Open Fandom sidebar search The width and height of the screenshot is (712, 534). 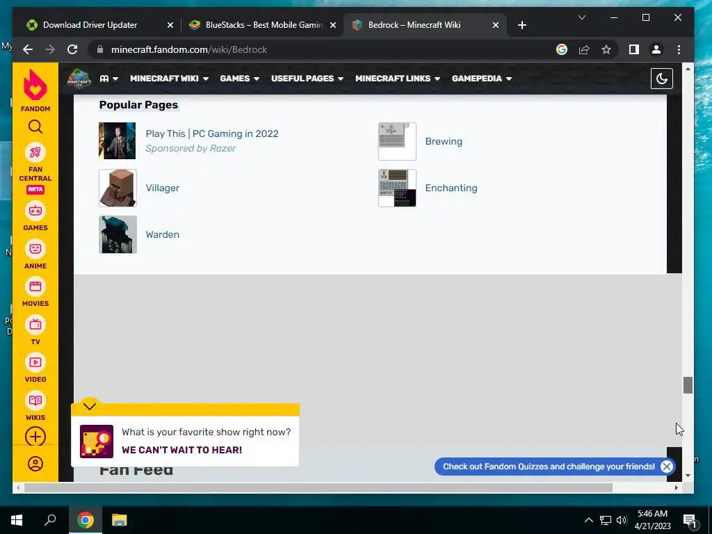pos(35,127)
